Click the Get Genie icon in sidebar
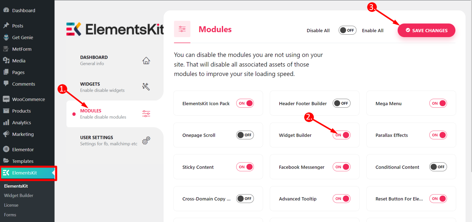Viewport: 472px width, 222px height. [6, 37]
